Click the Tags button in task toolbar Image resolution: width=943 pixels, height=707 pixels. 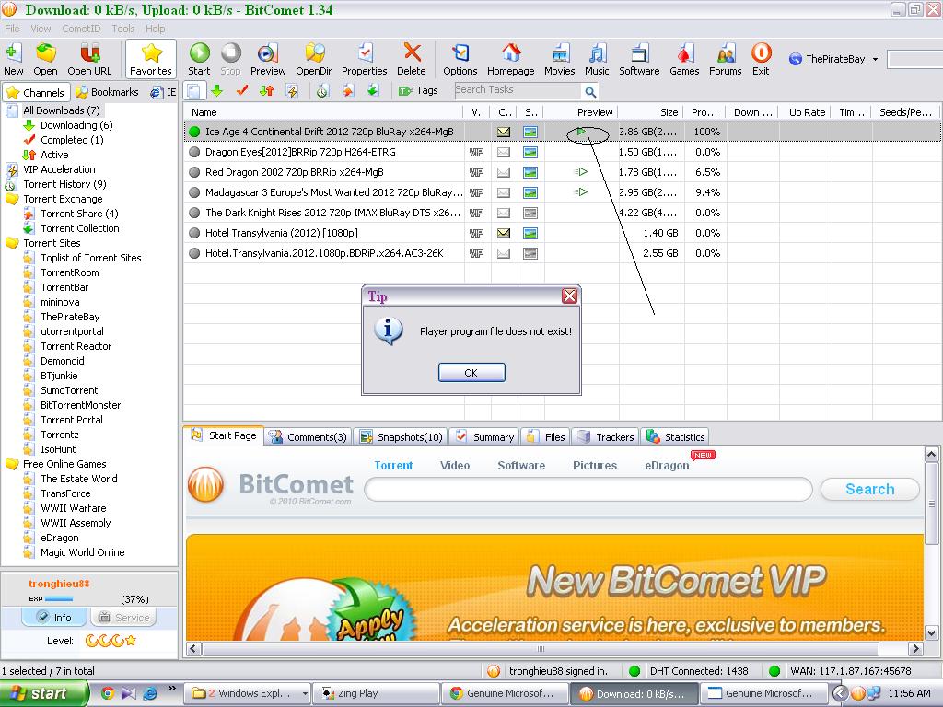pos(418,91)
